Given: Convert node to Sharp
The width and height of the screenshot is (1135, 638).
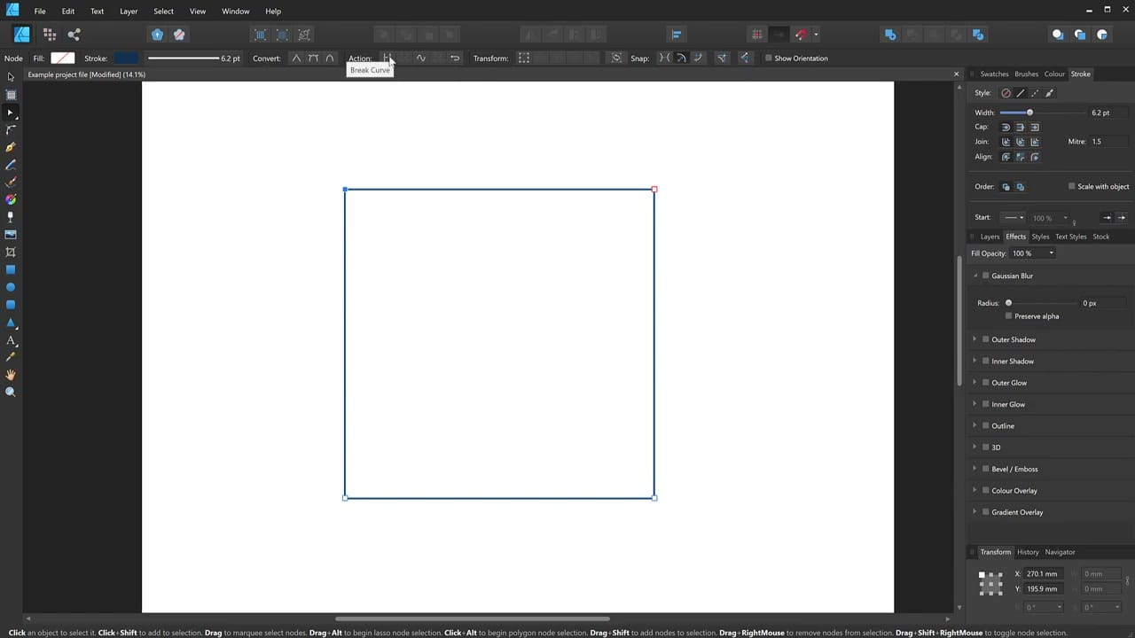Looking at the screenshot, I should coord(296,58).
